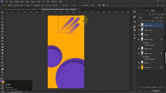Toggle the link width and height icon

click(x=42, y=5)
